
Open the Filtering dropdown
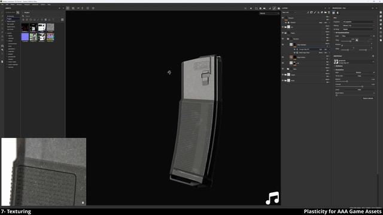(x=358, y=26)
